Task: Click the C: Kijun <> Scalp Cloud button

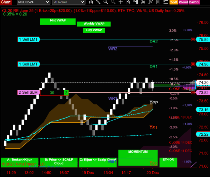Action: [x=98, y=163]
